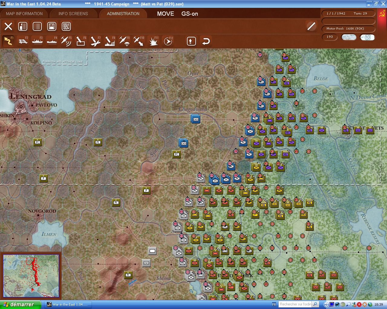Click the Soviet hammer and sickle flag
Viewport: 387px width, 309px height.
(382, 14)
